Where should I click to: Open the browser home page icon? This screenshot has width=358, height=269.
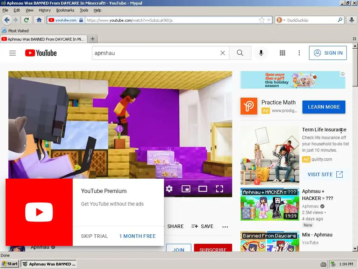(x=39, y=20)
